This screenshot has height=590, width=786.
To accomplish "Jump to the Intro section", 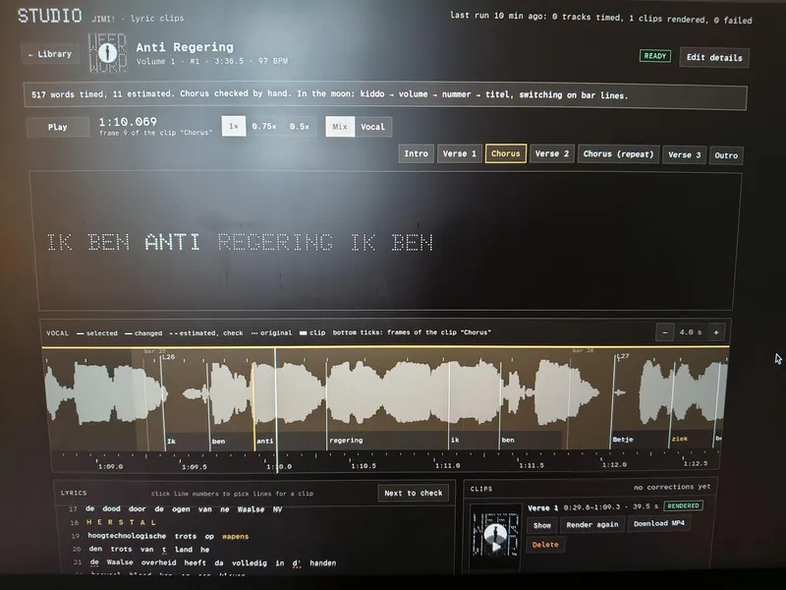I will pos(416,153).
